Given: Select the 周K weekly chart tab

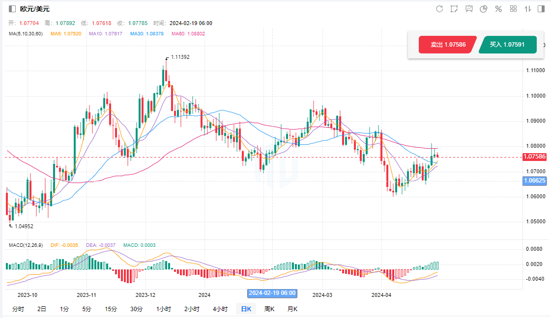Looking at the screenshot, I should (x=269, y=309).
